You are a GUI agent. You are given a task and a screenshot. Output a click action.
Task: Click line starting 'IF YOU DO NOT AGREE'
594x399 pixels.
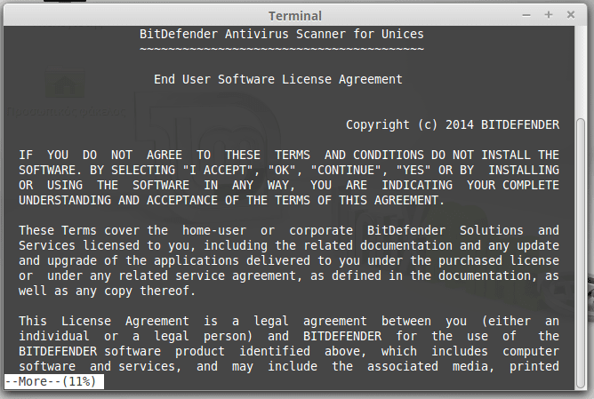coord(289,156)
